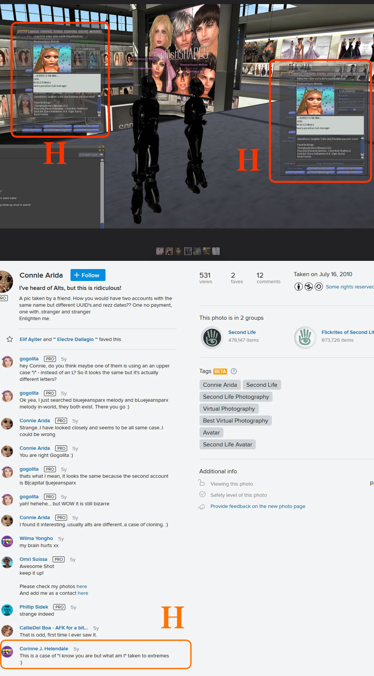
Task: Click the '12 comments' count
Action: point(268,278)
